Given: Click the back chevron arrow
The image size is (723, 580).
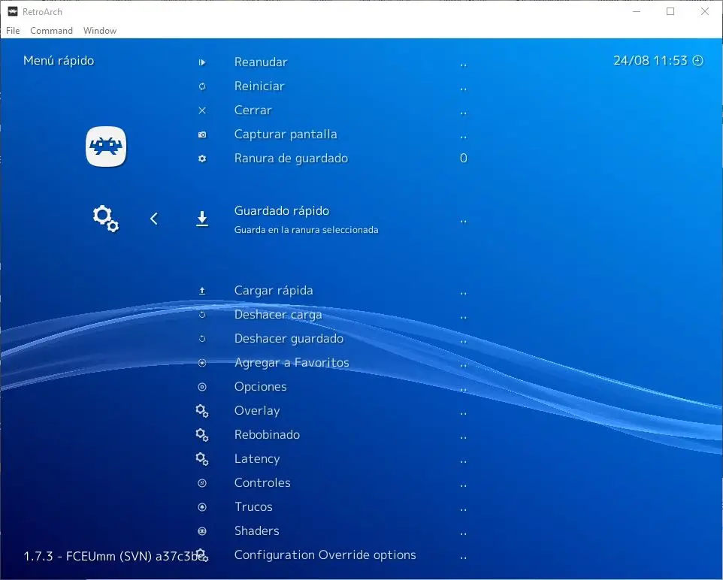Looking at the screenshot, I should (154, 219).
